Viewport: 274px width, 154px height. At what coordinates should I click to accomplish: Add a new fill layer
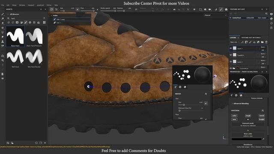point(254,42)
